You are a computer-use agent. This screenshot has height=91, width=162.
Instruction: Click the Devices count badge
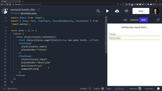click(x=140, y=88)
